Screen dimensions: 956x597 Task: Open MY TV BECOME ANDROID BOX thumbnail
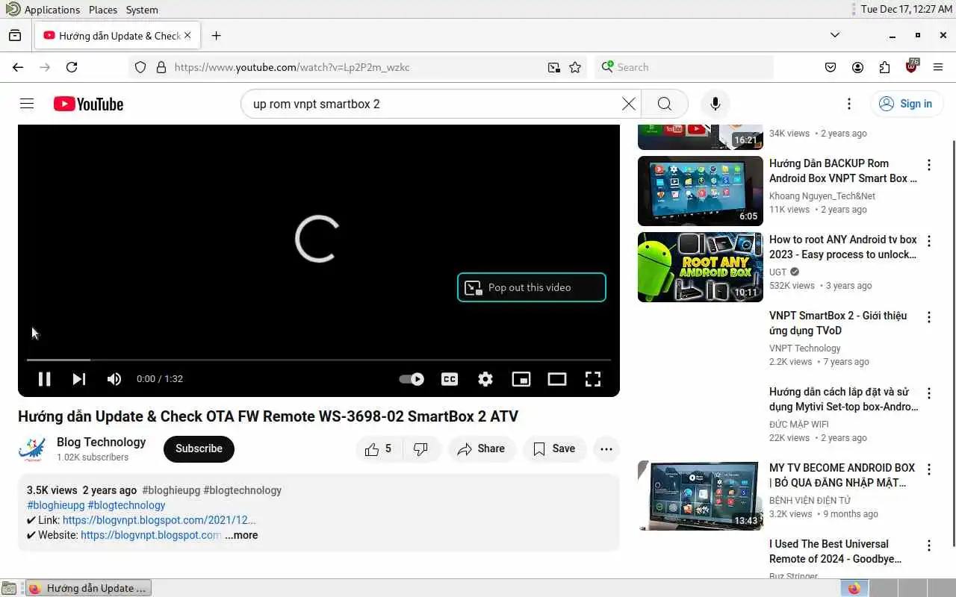point(701,496)
